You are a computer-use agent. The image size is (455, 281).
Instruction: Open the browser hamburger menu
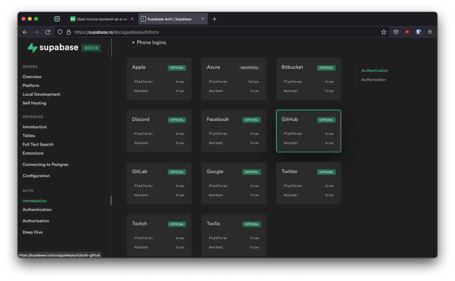tap(430, 32)
